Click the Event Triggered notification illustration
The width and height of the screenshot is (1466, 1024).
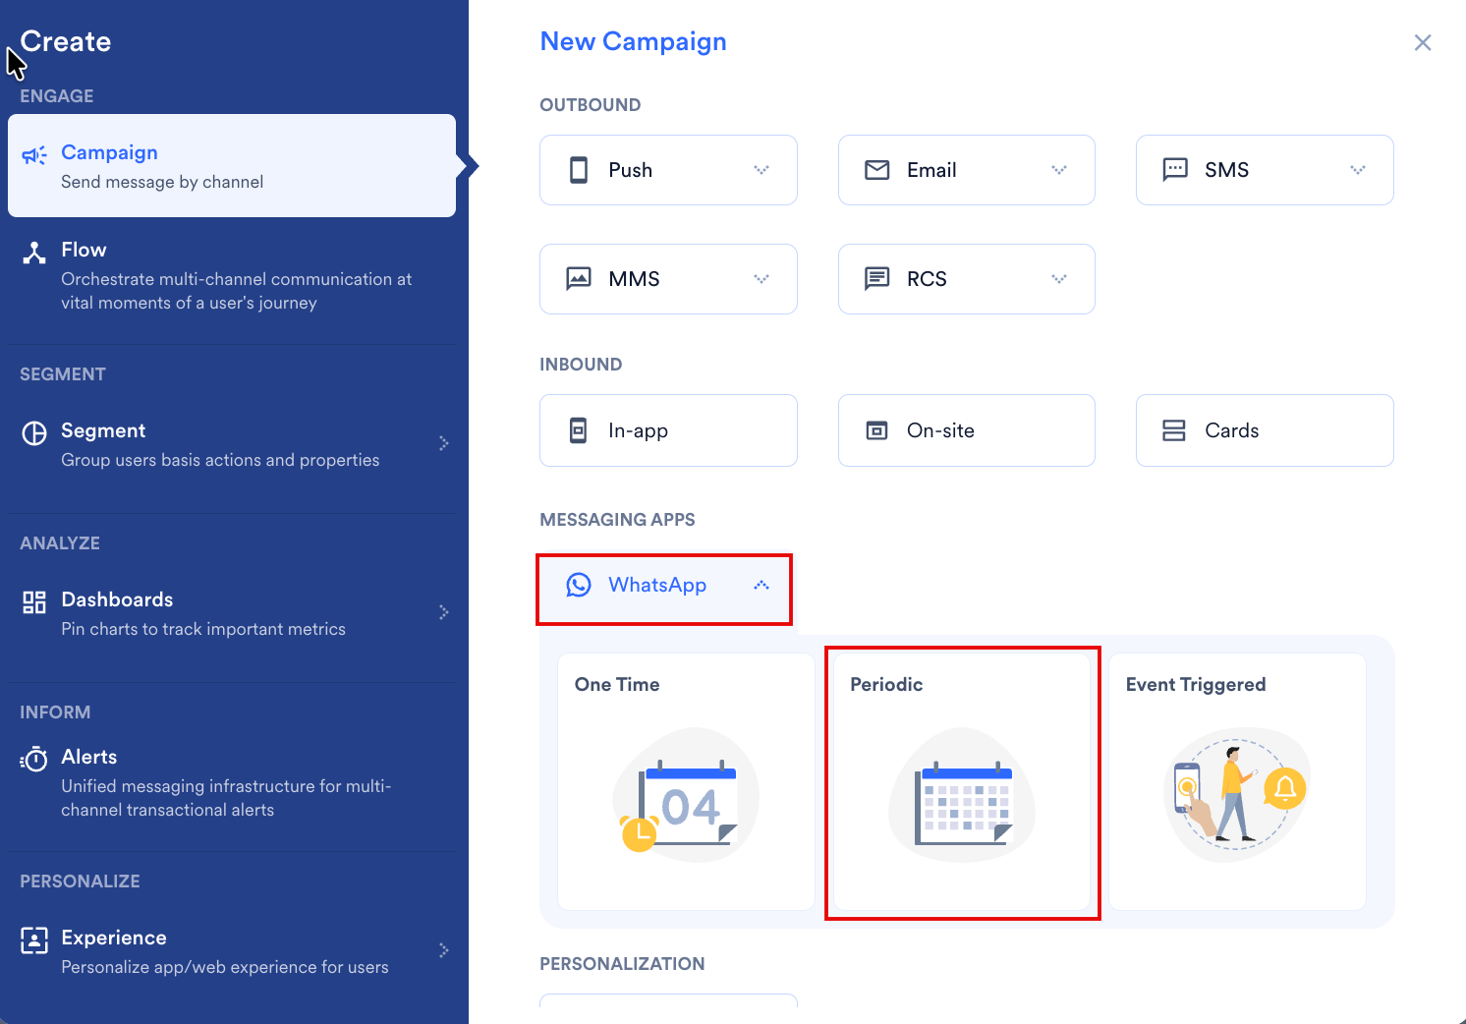[1237, 795]
